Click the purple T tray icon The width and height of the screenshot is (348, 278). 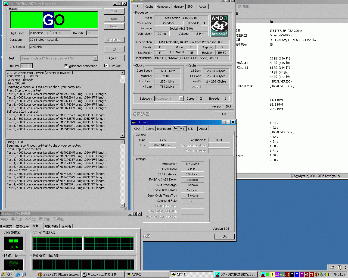click(302, 274)
